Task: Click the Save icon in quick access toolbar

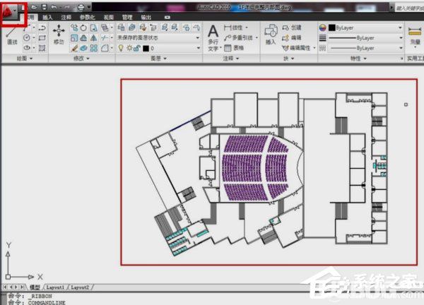Action: click(x=45, y=7)
